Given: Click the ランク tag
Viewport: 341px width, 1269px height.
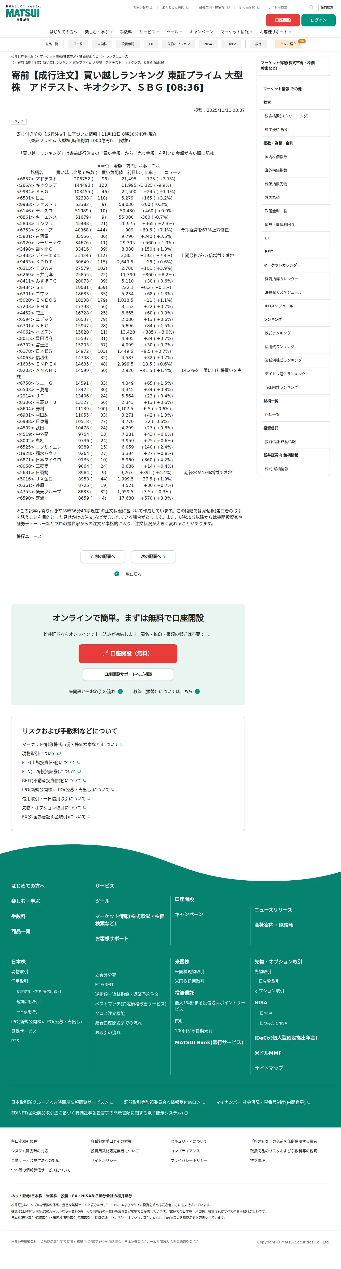Looking at the screenshot, I should tap(19, 122).
